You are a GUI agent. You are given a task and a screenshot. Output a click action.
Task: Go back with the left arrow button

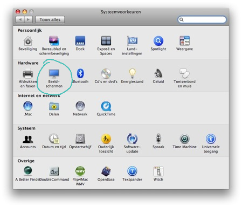coord(20,19)
